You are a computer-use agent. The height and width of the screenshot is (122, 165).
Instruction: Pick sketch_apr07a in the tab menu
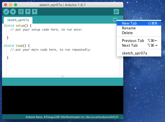click(139, 53)
